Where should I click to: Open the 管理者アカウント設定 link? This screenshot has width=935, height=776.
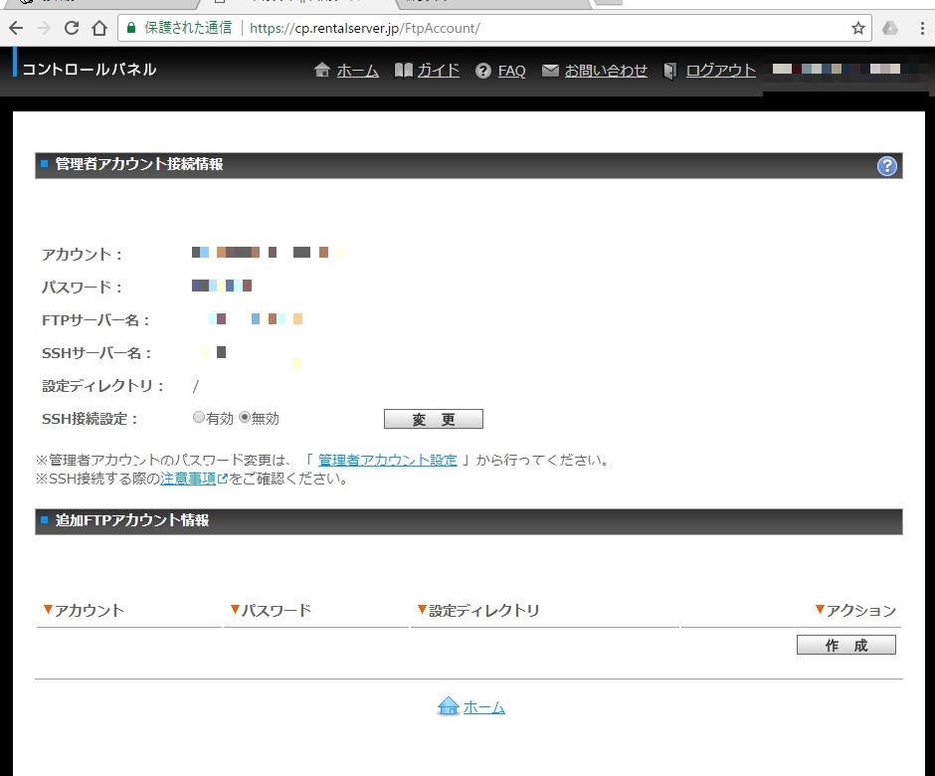pos(387,461)
